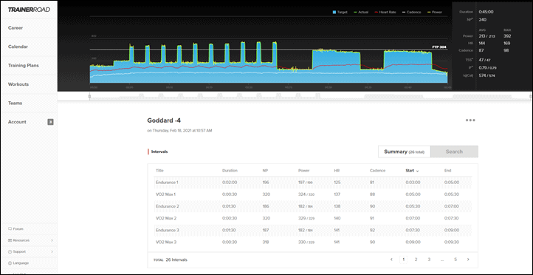Click the Duration value 0:45:00

click(x=486, y=12)
